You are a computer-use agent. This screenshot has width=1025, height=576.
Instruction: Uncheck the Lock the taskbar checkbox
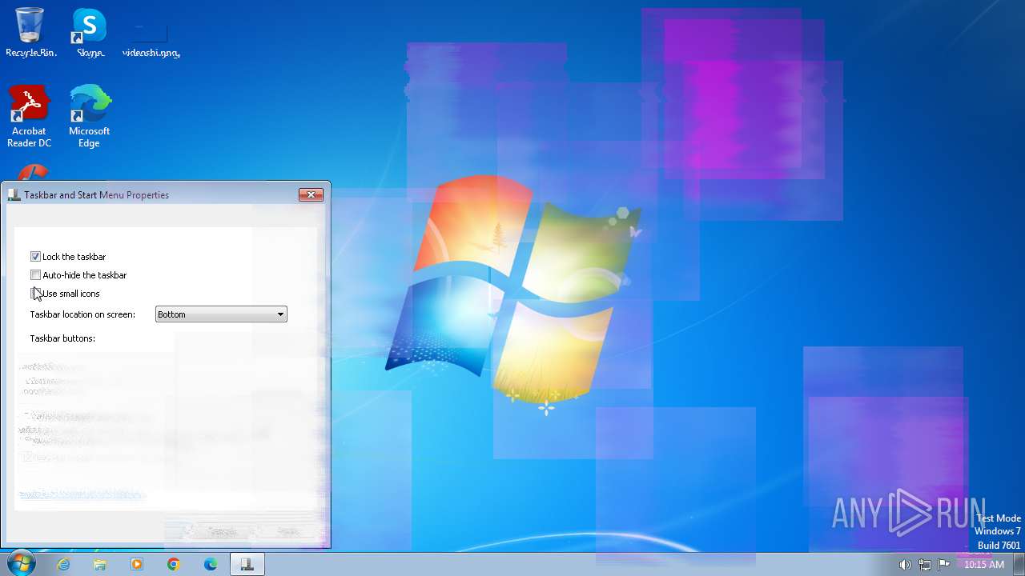[x=35, y=257]
